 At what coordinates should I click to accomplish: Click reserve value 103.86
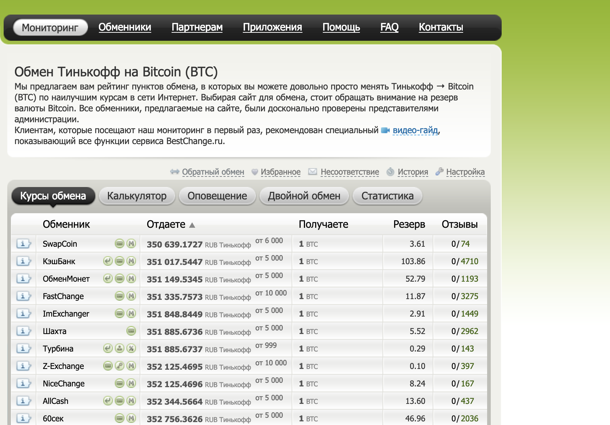(x=413, y=261)
